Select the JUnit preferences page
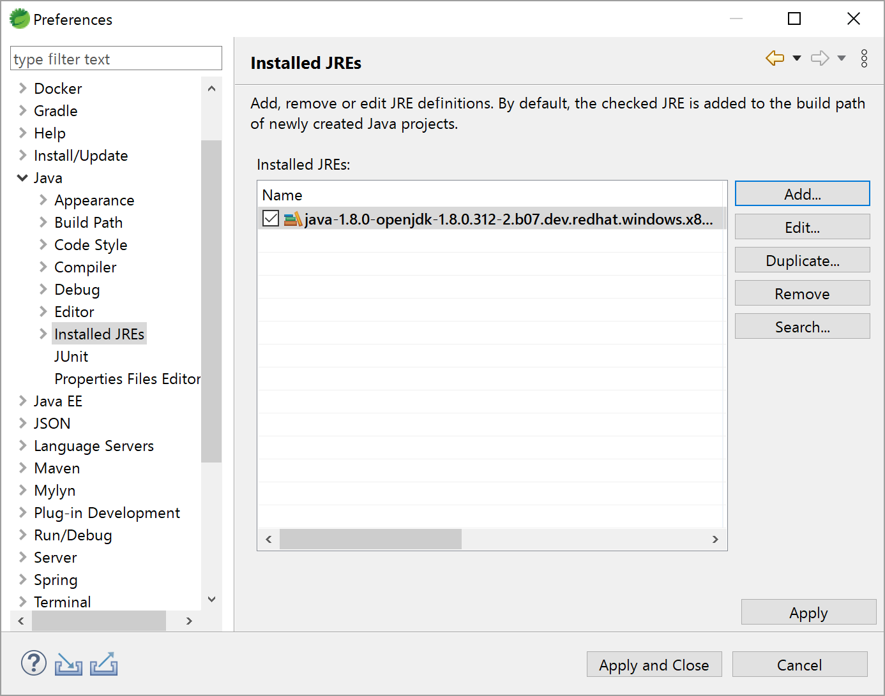Screen dimensions: 885x696 point(71,357)
